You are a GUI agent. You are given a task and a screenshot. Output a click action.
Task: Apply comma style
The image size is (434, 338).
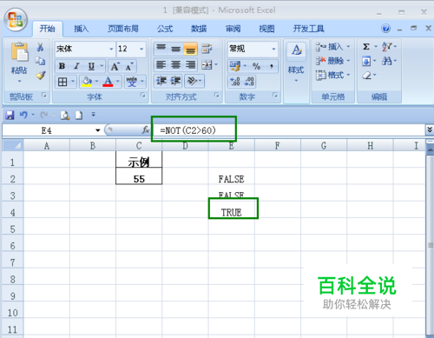(272, 66)
